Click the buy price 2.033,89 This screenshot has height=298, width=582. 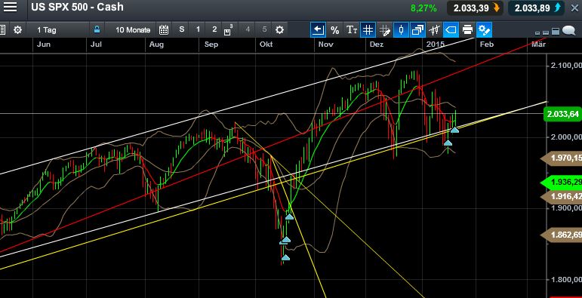click(537, 8)
